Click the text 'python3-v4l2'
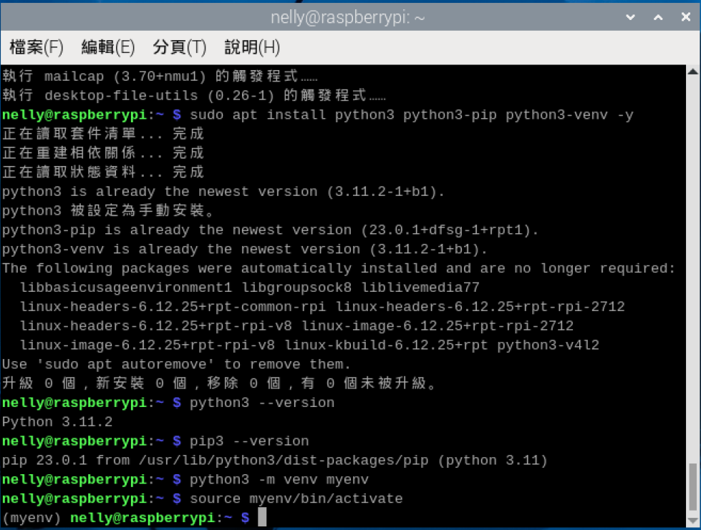The height and width of the screenshot is (530, 701). click(x=548, y=345)
